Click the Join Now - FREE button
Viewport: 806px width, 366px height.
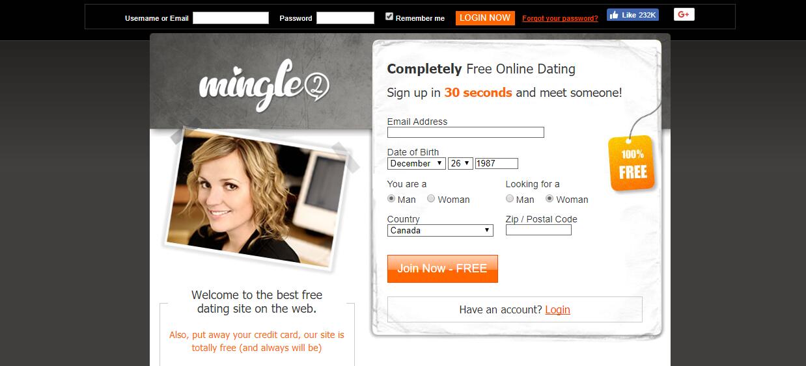(x=443, y=268)
